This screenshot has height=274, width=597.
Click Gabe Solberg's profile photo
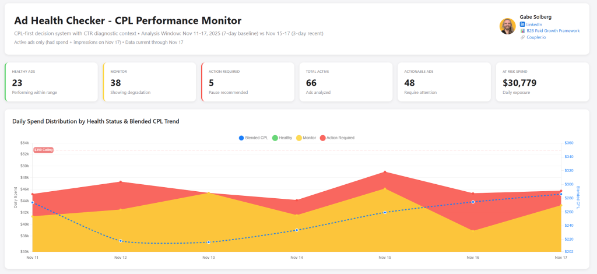click(507, 26)
